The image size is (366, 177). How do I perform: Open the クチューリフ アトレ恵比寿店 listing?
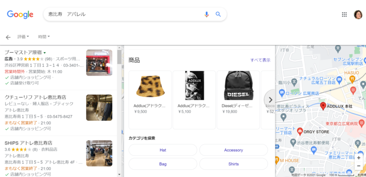[x=35, y=97]
